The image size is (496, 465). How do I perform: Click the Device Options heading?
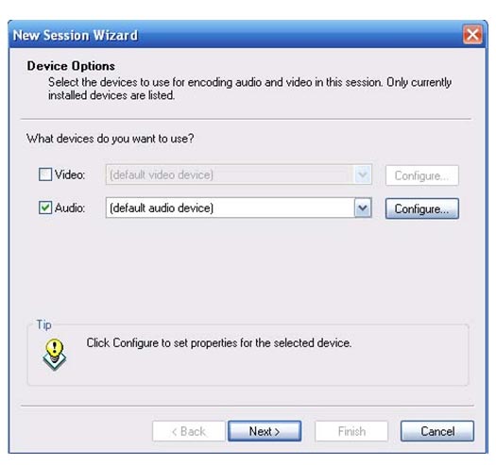point(71,66)
